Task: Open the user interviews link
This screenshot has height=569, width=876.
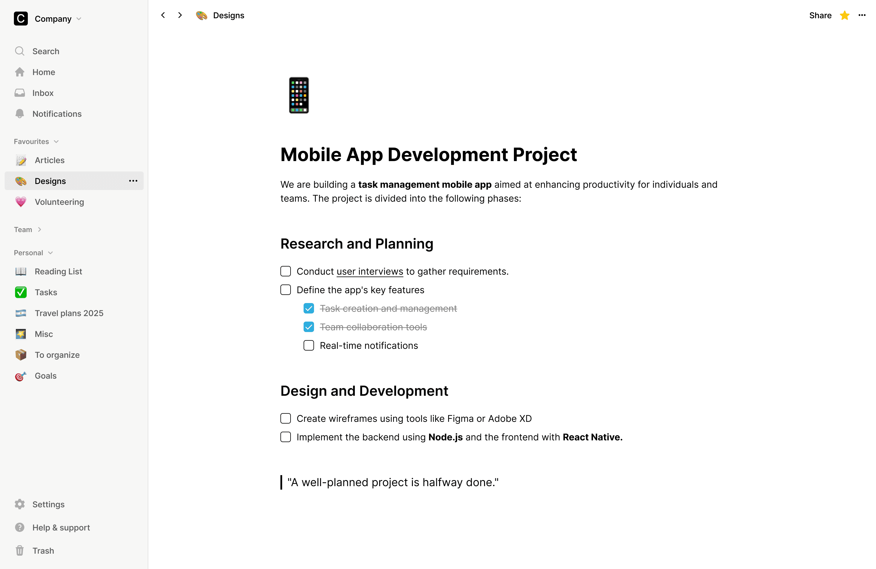Action: 370,271
